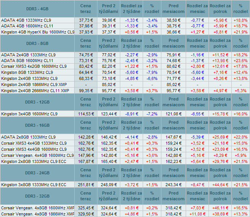
Task: Click the two-weeks-ago price 123,44 €
Action: click(x=109, y=114)
